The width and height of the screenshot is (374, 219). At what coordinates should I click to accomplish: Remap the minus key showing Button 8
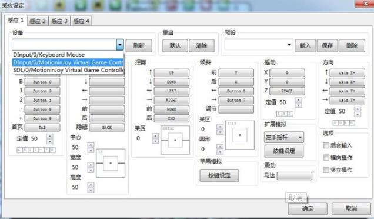(42, 109)
